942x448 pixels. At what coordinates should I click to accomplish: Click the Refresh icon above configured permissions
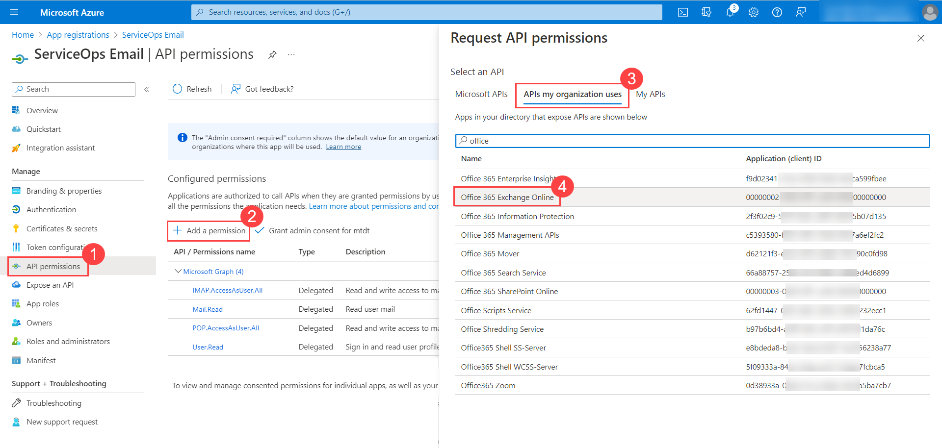coord(177,89)
